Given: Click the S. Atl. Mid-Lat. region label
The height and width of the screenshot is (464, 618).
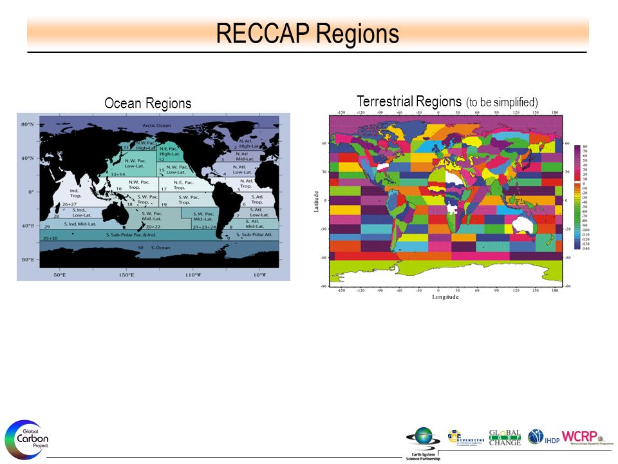Looking at the screenshot, I should 255,224.
